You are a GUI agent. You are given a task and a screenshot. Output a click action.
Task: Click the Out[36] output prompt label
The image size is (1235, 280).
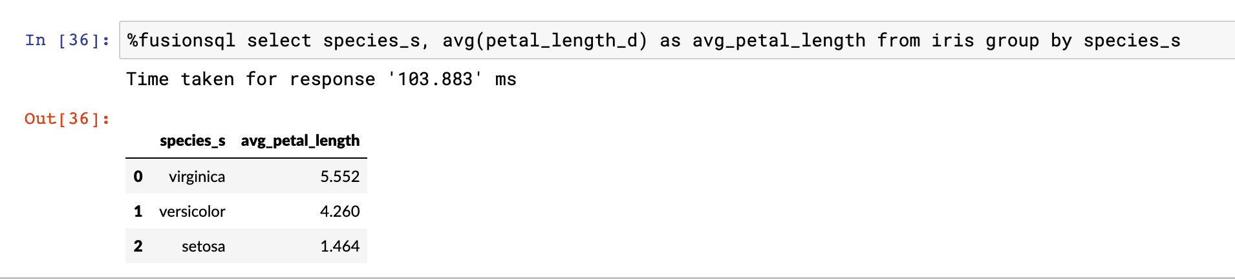tap(67, 119)
